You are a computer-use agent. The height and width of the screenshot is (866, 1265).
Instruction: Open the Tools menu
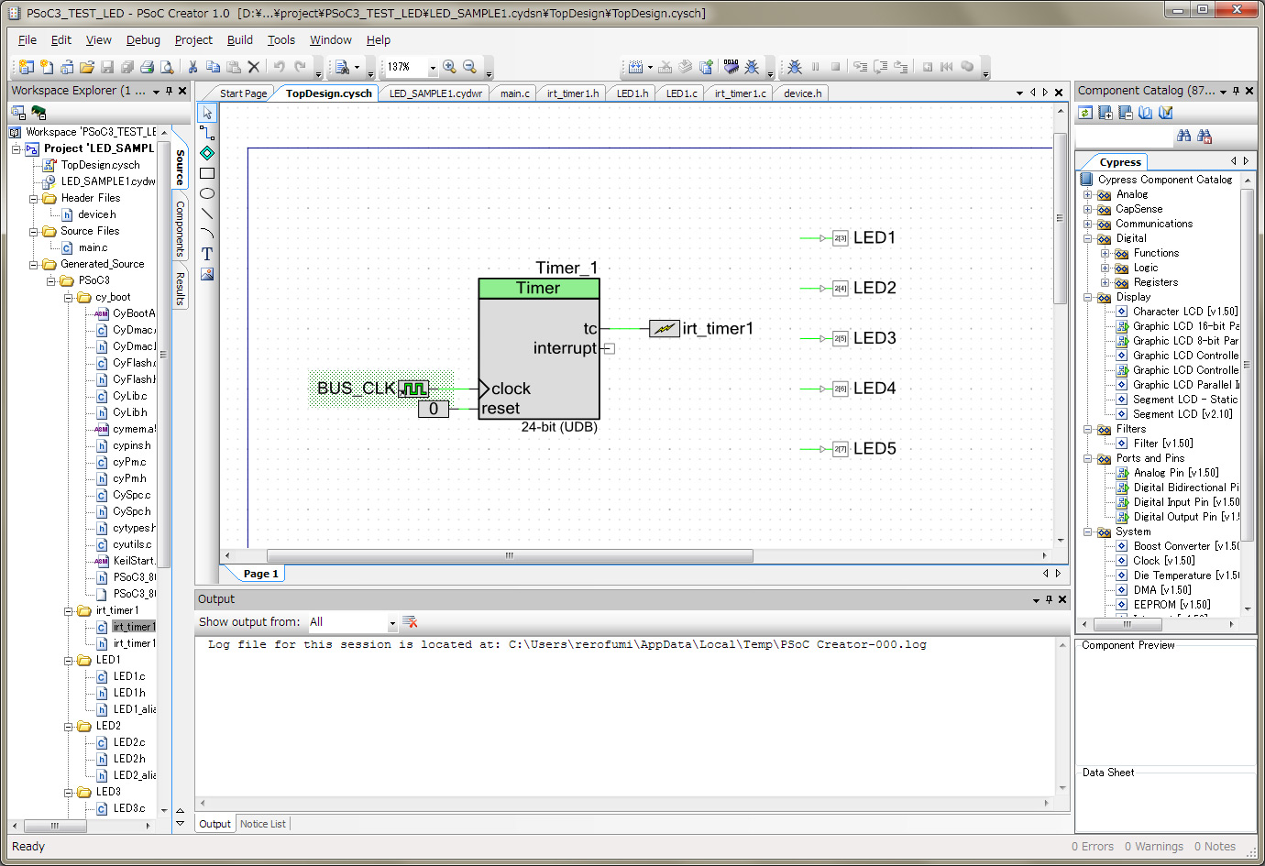[x=281, y=40]
